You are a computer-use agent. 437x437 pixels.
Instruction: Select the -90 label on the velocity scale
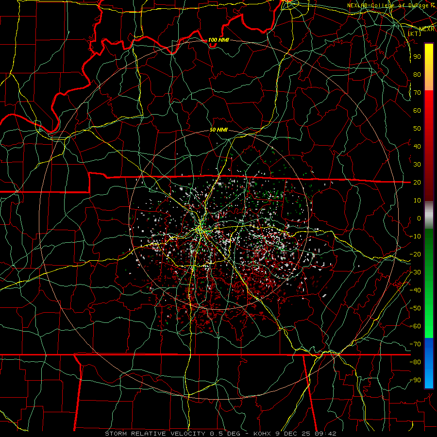[415, 380]
